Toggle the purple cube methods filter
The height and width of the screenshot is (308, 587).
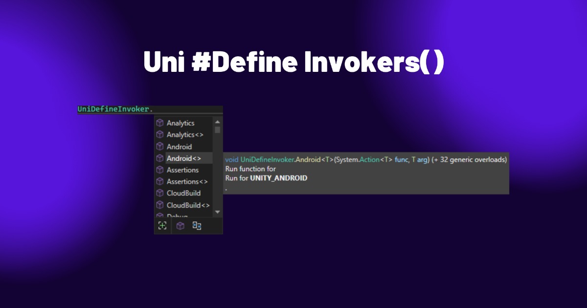click(181, 225)
